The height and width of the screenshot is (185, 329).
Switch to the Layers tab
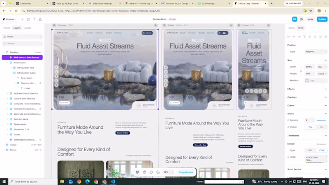pyautogui.click(x=17, y=28)
